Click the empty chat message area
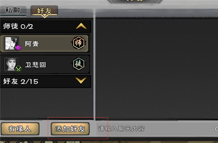218x143 pixels. click(157, 69)
